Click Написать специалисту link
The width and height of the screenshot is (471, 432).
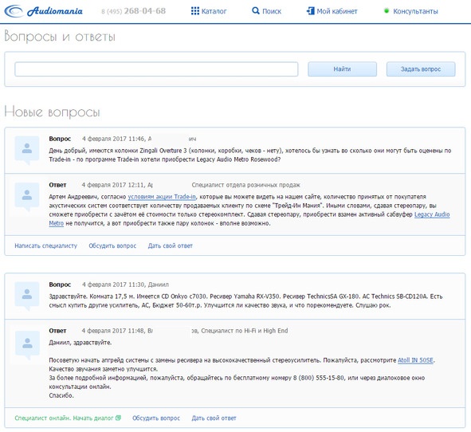tap(46, 245)
